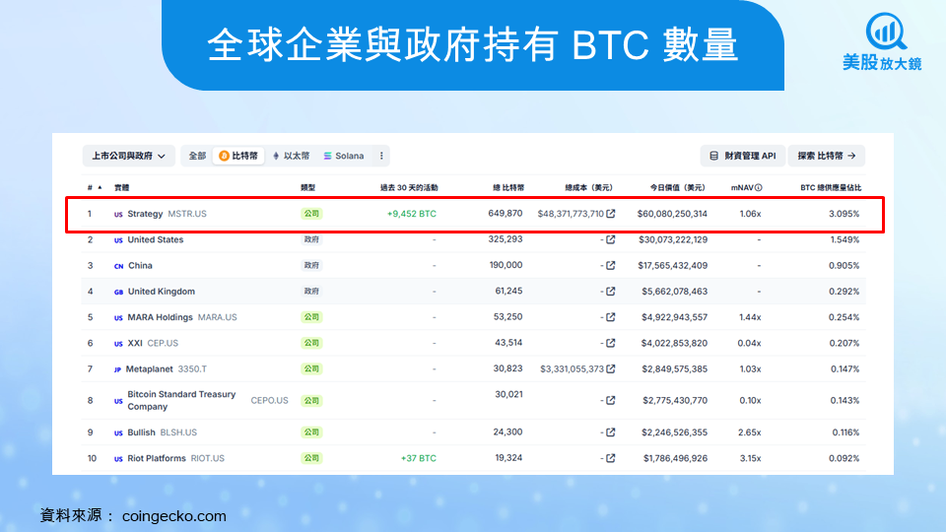Viewport: 946px width, 532px height.
Task: Open the three-dot more options menu
Action: [381, 156]
